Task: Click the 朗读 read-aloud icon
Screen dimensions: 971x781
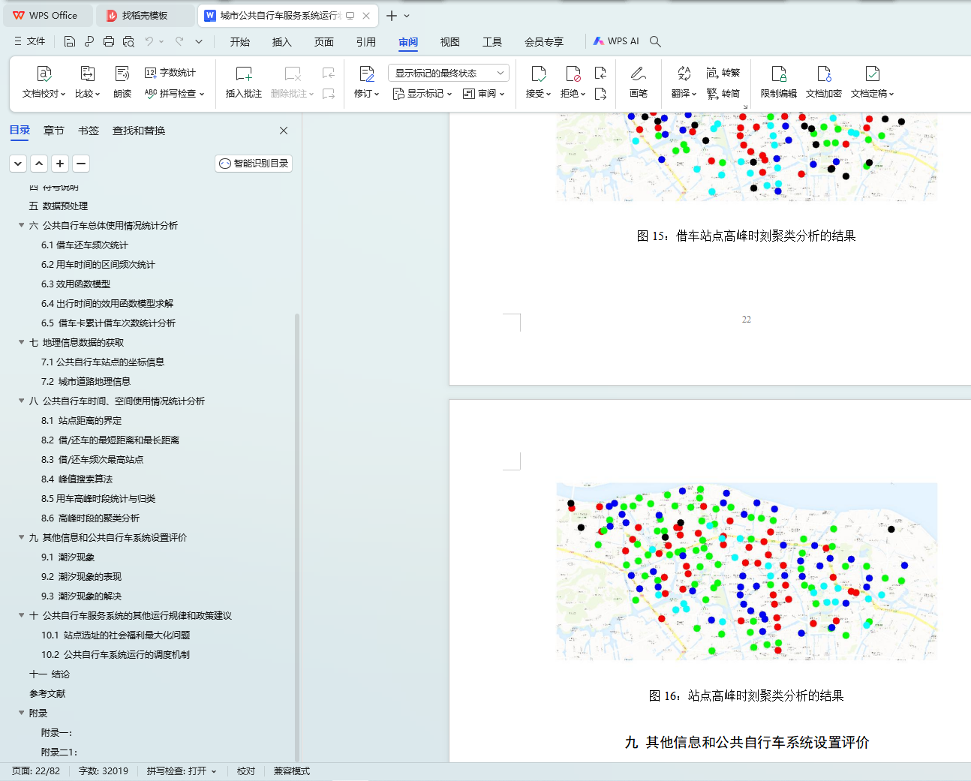Action: point(122,74)
